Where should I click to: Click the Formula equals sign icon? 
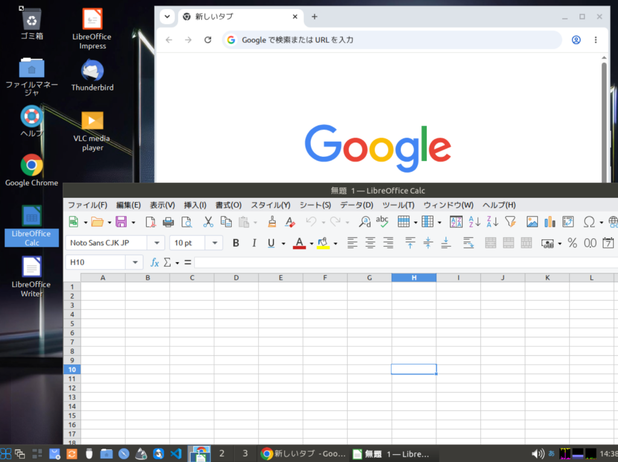coord(188,262)
